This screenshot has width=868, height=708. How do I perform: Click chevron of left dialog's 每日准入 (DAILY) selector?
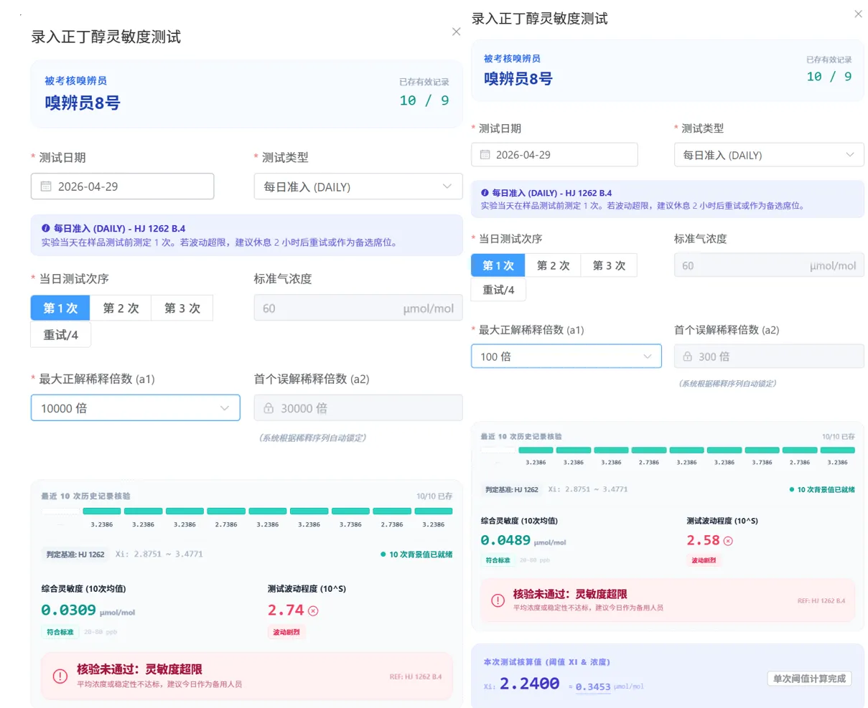pyautogui.click(x=447, y=187)
